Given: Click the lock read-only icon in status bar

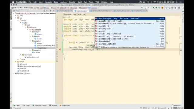Looking at the screenshot, I should coord(169,108).
